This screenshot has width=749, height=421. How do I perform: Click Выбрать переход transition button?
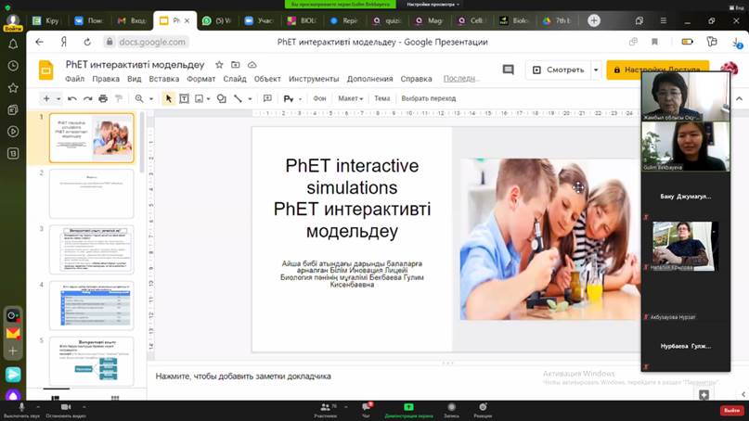(x=429, y=98)
